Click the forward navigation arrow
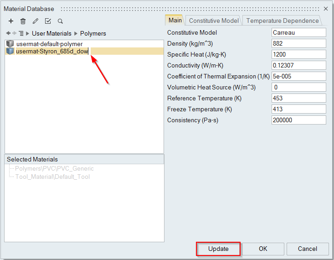The width and height of the screenshot is (334, 260). [14, 33]
